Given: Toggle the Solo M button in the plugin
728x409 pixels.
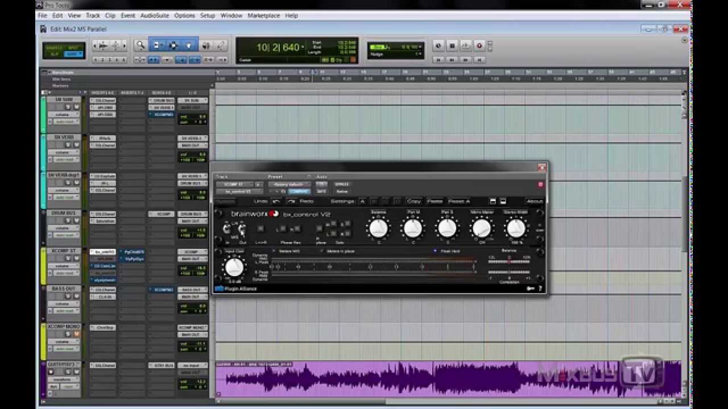Looking at the screenshot, I should pyautogui.click(x=334, y=223).
